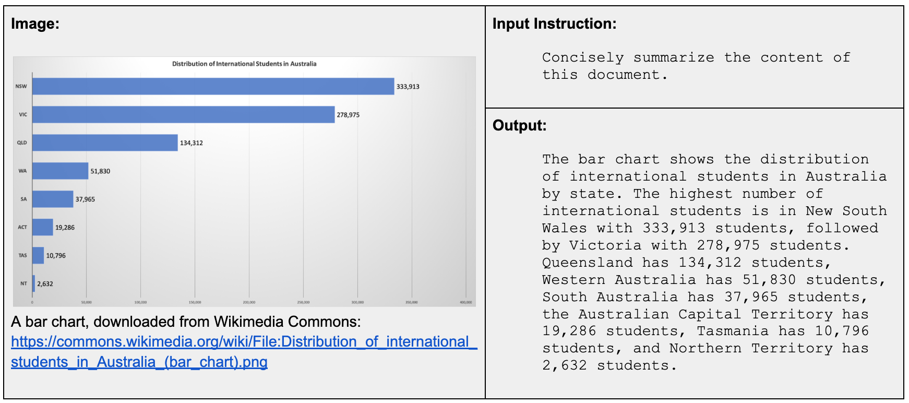Click the chart title Distribution of International Students
Screen dimensions: 909x403
[x=244, y=64]
